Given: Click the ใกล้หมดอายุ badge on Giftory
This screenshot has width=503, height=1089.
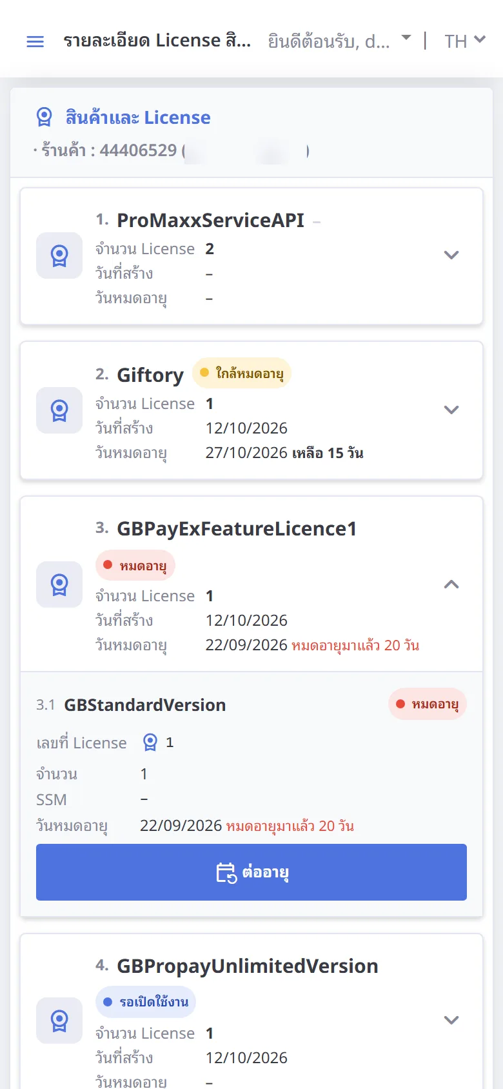Looking at the screenshot, I should point(242,373).
